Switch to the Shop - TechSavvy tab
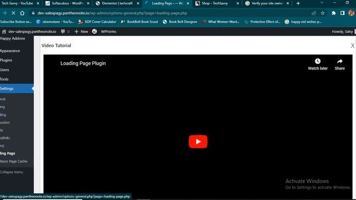This screenshot has width=356, height=200. (215, 3)
